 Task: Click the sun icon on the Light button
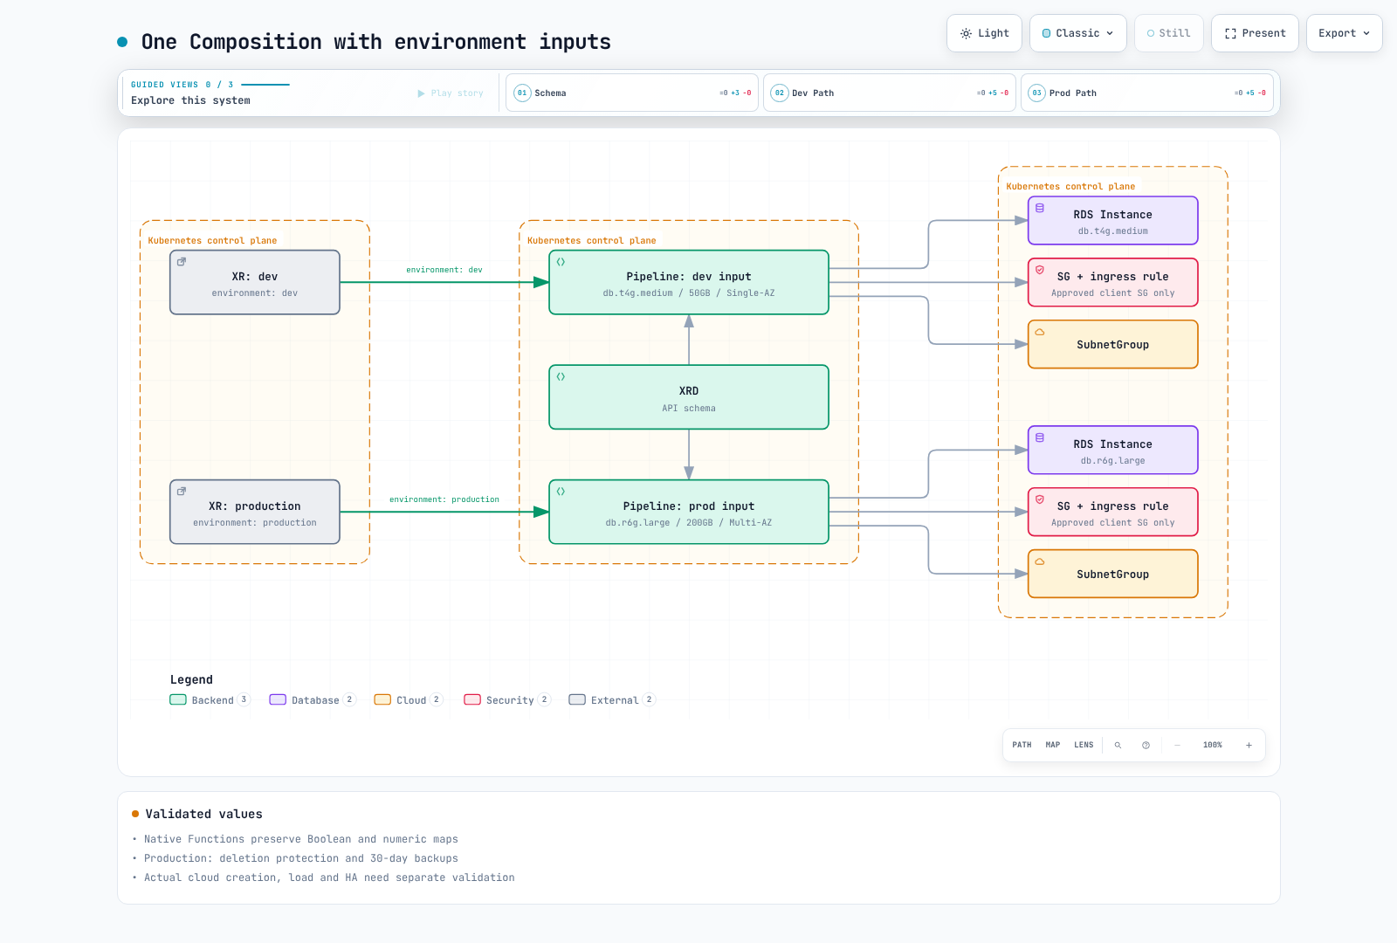(966, 33)
